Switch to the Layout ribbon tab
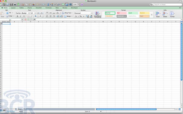 tap(13, 8)
